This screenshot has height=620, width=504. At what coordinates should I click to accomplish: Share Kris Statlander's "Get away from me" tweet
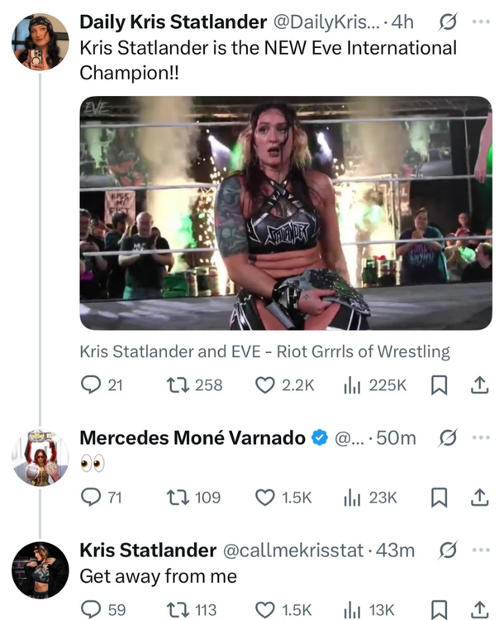(478, 609)
